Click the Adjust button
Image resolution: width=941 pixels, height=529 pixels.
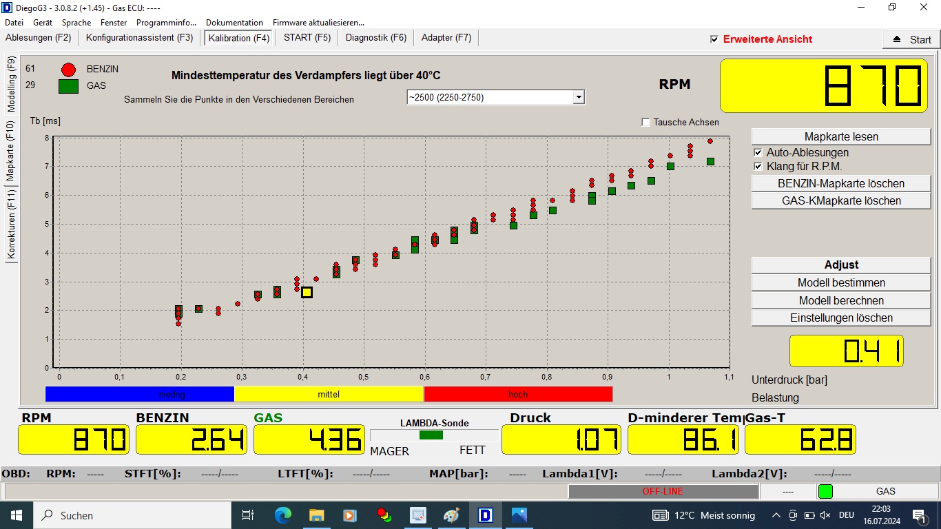(841, 264)
